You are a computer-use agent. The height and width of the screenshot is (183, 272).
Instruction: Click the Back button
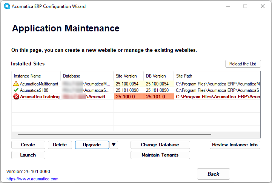[x=214, y=174]
